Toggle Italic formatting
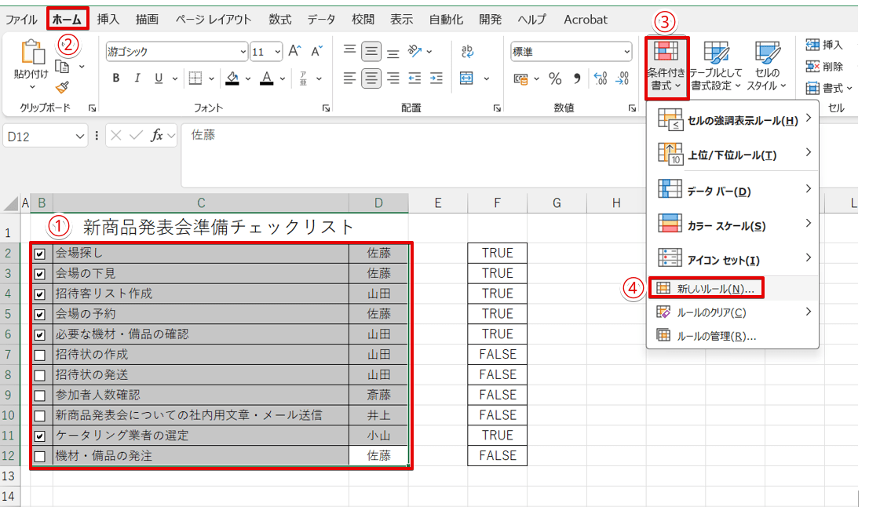This screenshot has width=869, height=507. click(137, 78)
